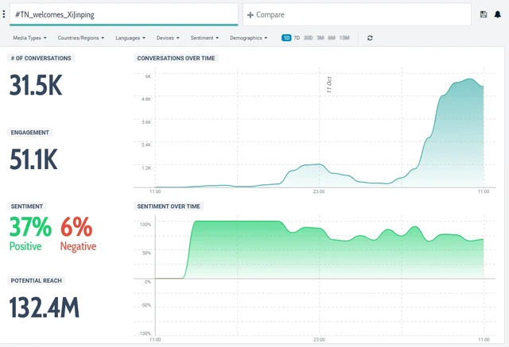Switch to the 7D time range
509x347 pixels.
pos(297,38)
